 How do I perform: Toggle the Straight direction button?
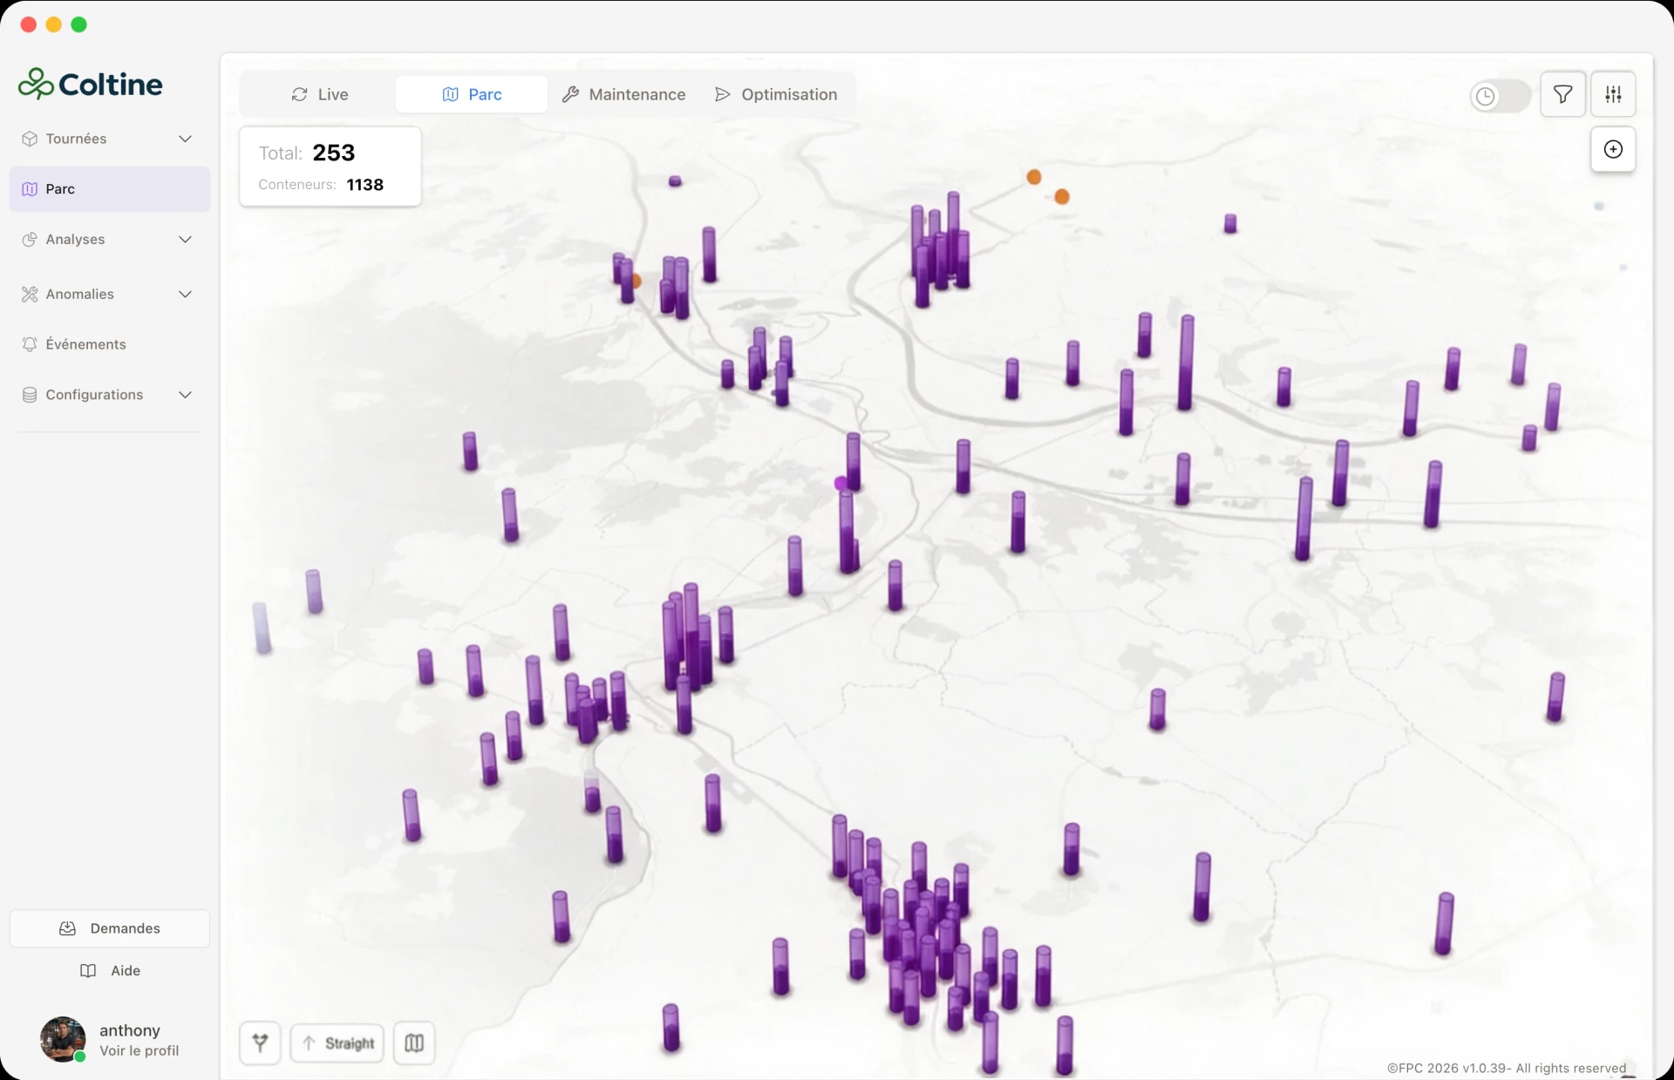click(337, 1043)
